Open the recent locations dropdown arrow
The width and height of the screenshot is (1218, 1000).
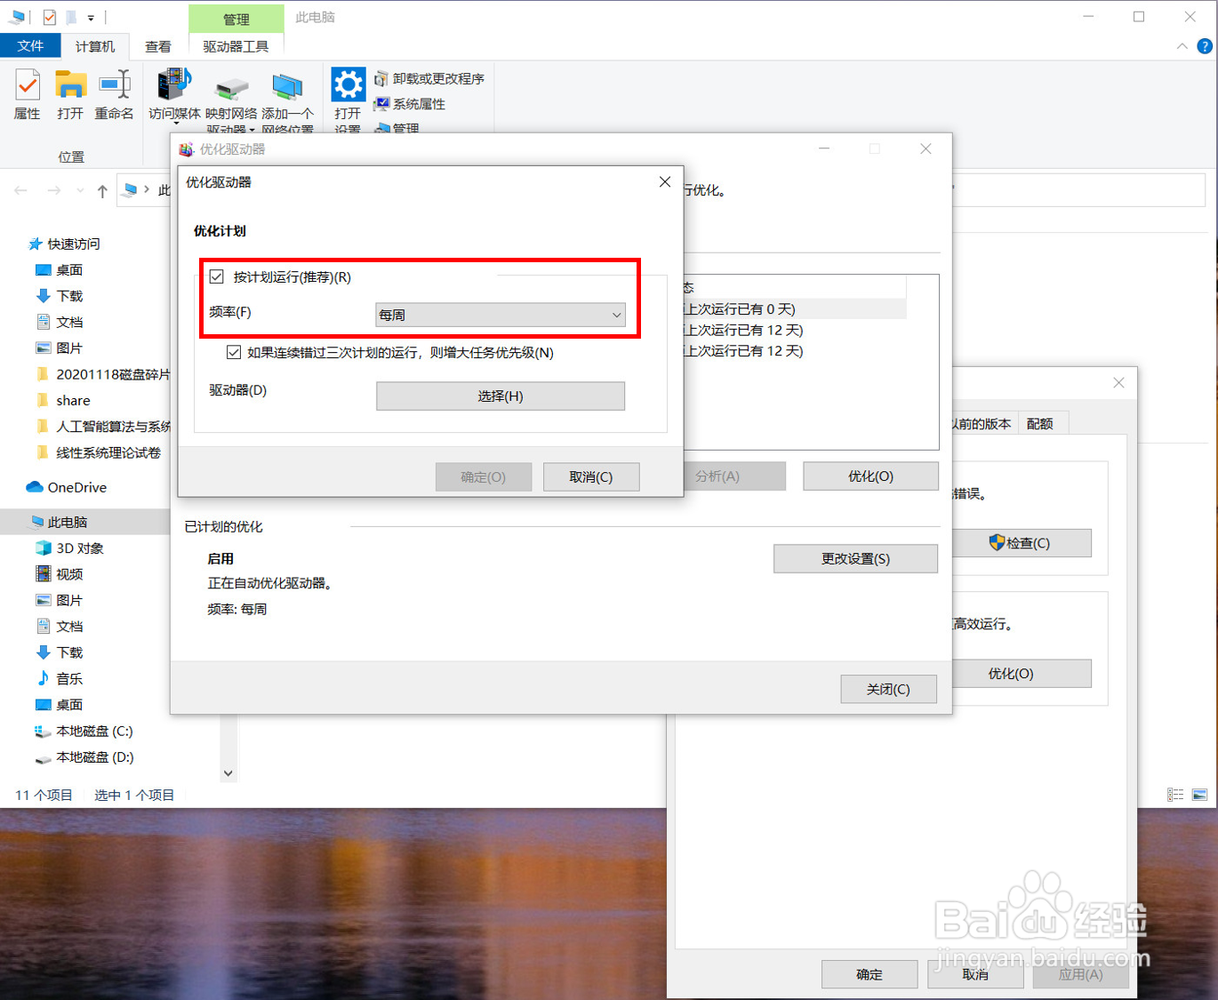pyautogui.click(x=80, y=190)
